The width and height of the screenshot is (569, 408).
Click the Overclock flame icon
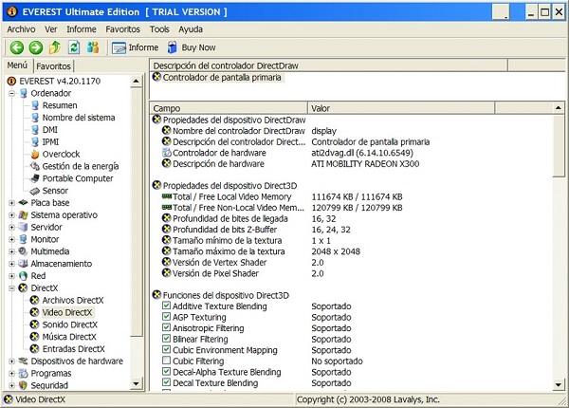point(35,154)
